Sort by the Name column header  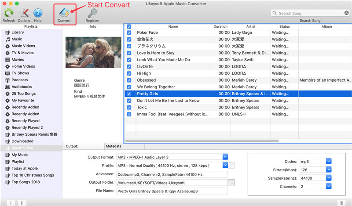click(173, 26)
